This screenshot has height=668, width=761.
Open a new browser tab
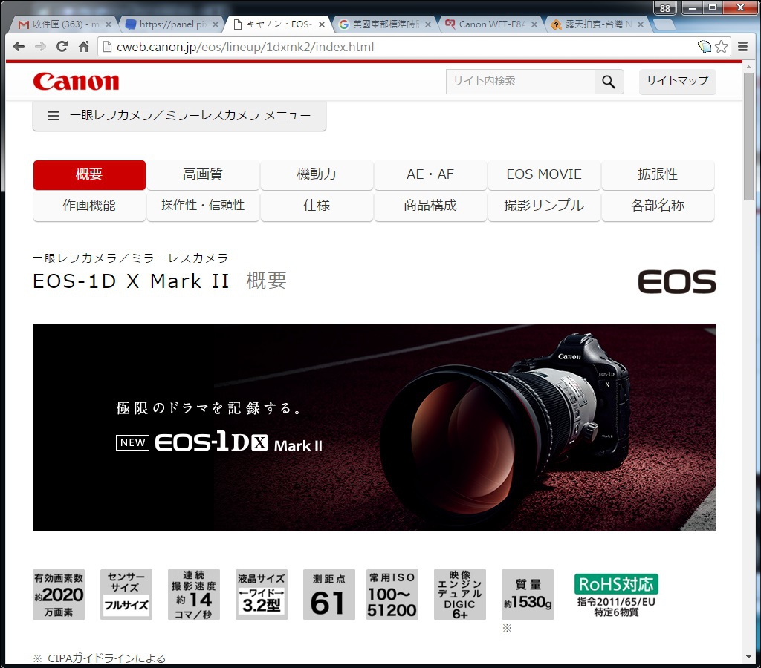click(x=664, y=24)
